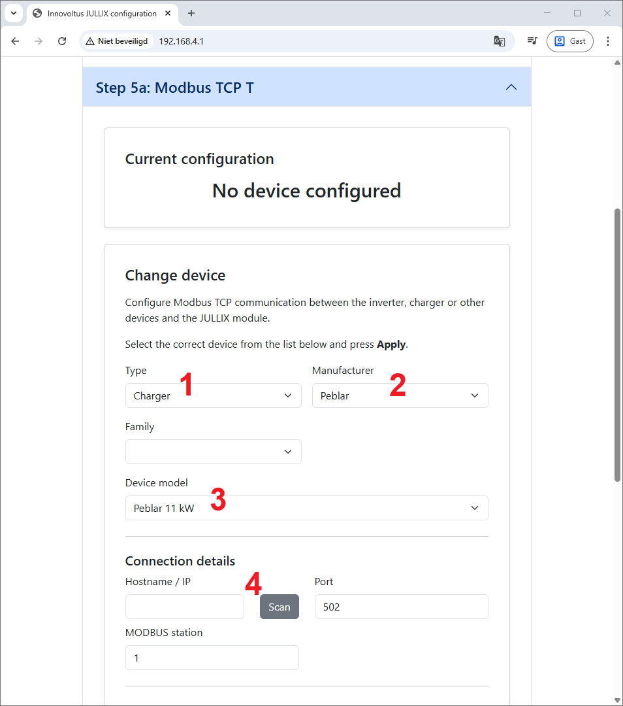Click the browser back arrow
This screenshot has width=623, height=706.
pos(15,41)
